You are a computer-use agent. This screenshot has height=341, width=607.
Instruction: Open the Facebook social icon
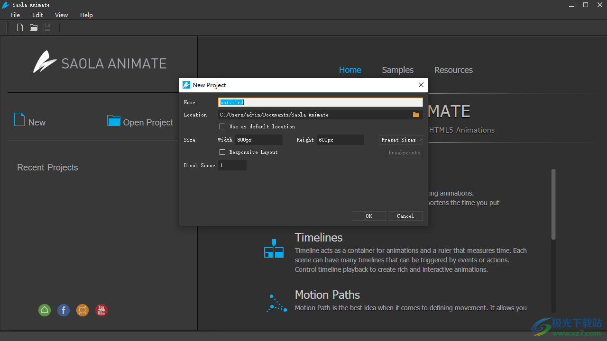click(x=64, y=310)
